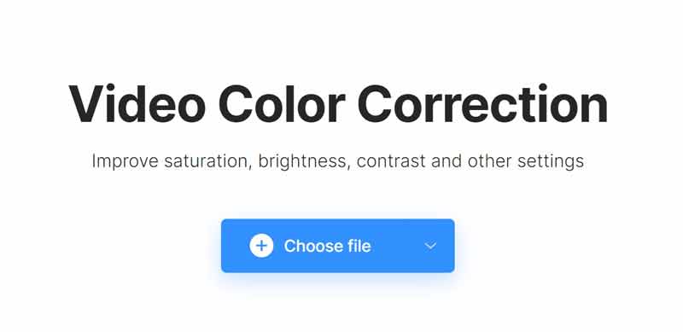Click the word other in subtitle
Viewport: 683px width, 332px height.
[489, 161]
